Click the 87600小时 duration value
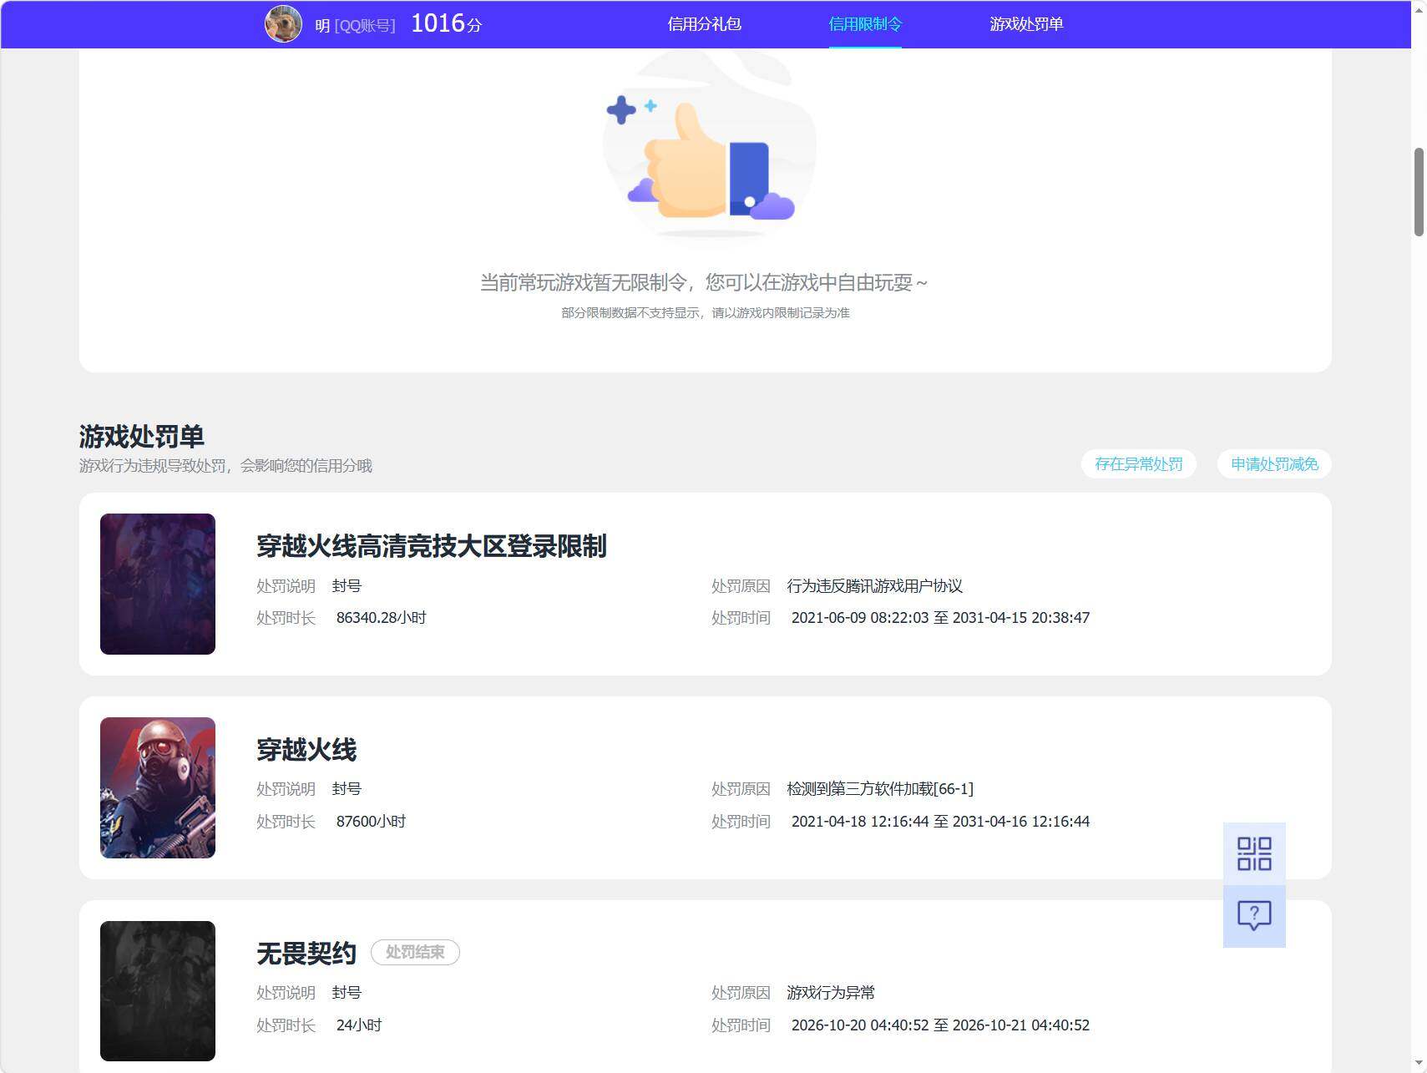 pyautogui.click(x=371, y=822)
